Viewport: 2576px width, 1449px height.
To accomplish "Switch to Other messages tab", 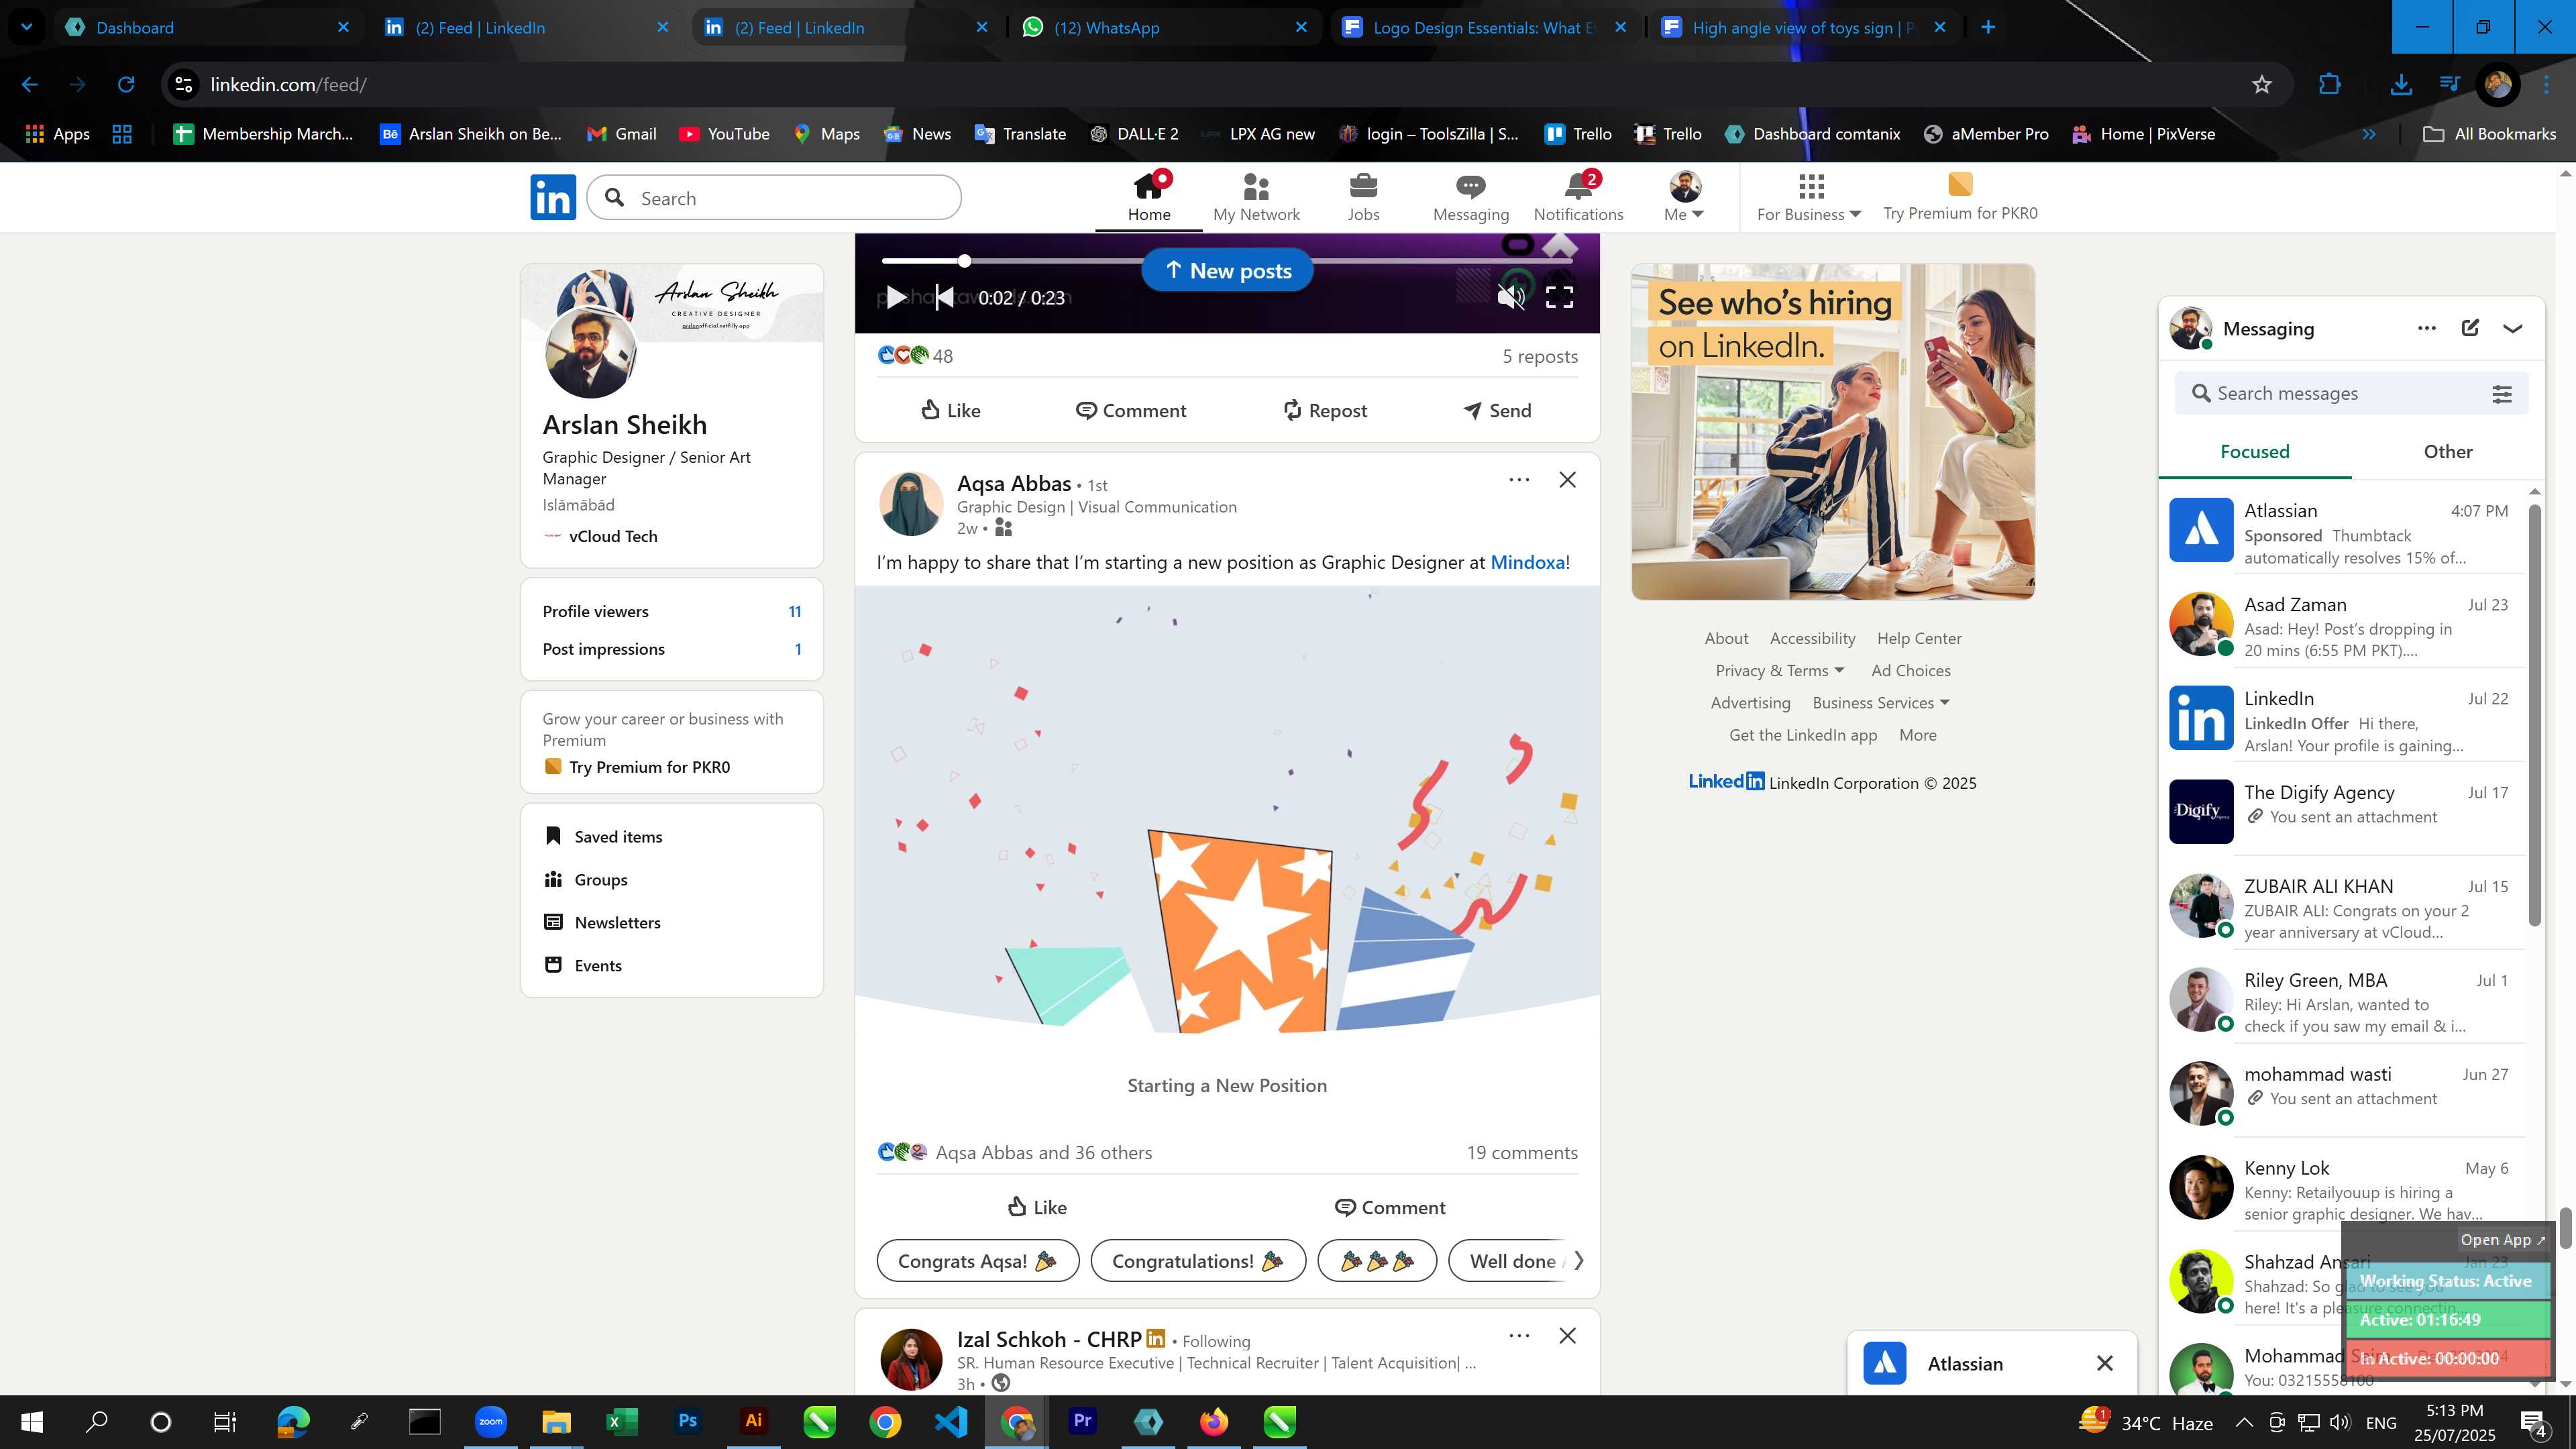I will (x=2447, y=451).
